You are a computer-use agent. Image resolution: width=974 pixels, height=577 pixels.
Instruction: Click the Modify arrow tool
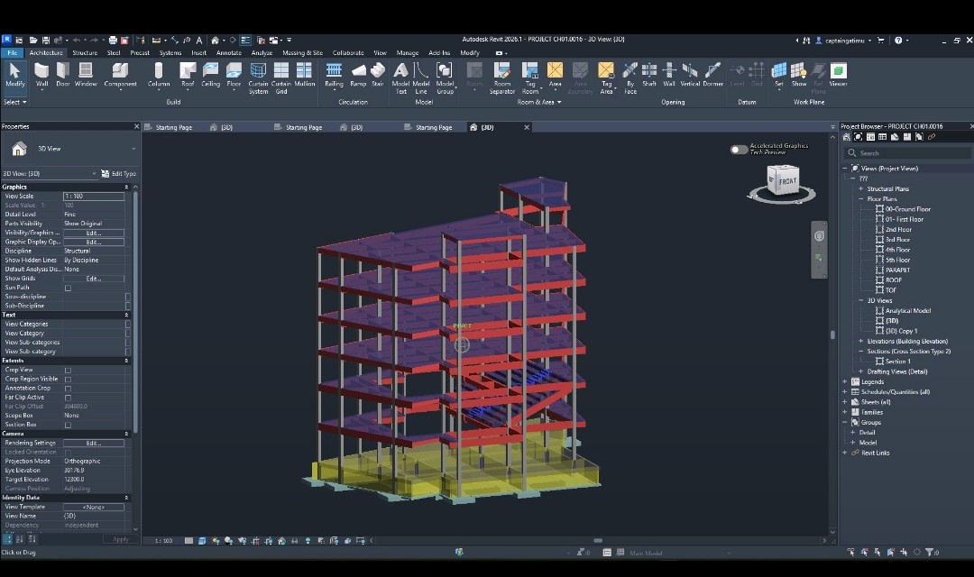(15, 75)
